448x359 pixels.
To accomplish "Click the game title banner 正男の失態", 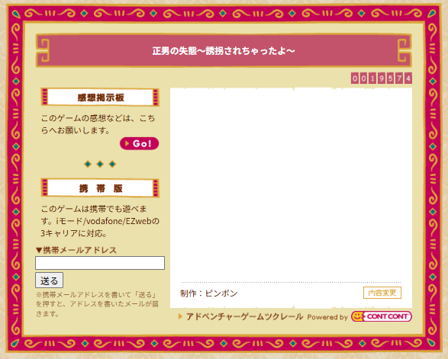I will (224, 51).
